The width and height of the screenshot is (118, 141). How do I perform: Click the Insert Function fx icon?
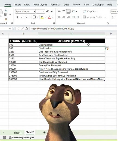[26, 29]
